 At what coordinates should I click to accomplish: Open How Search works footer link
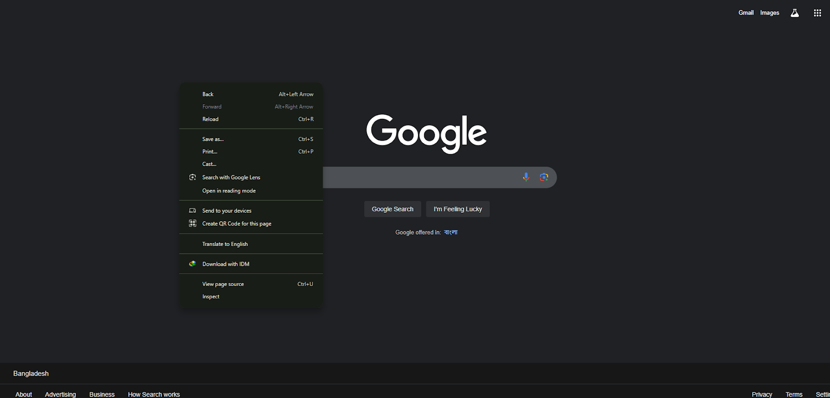pos(154,394)
